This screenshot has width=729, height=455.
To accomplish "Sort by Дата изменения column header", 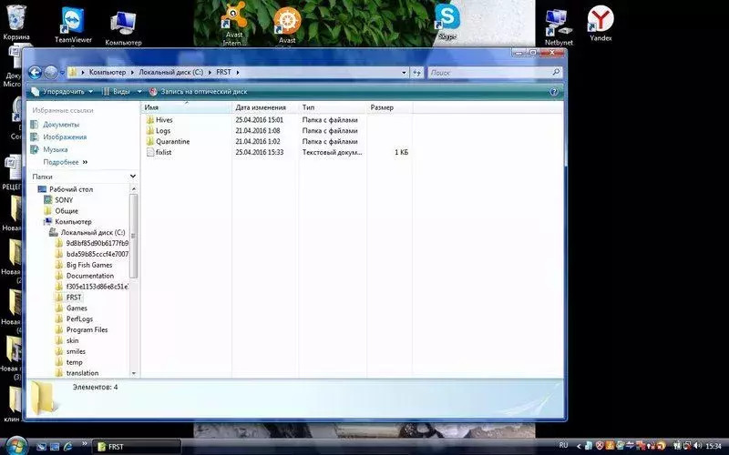I will [x=265, y=107].
